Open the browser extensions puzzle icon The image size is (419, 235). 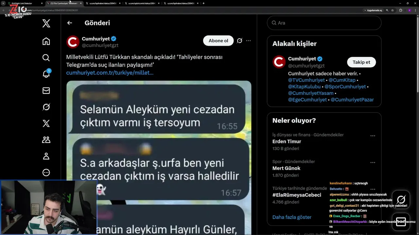click(401, 10)
